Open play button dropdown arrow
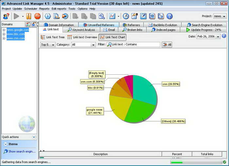Viewport: 229px width, 166px height. [23, 16]
